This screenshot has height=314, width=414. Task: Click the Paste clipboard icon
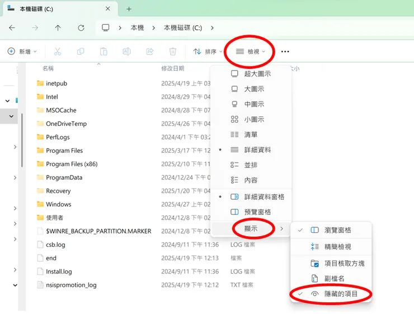pyautogui.click(x=103, y=51)
